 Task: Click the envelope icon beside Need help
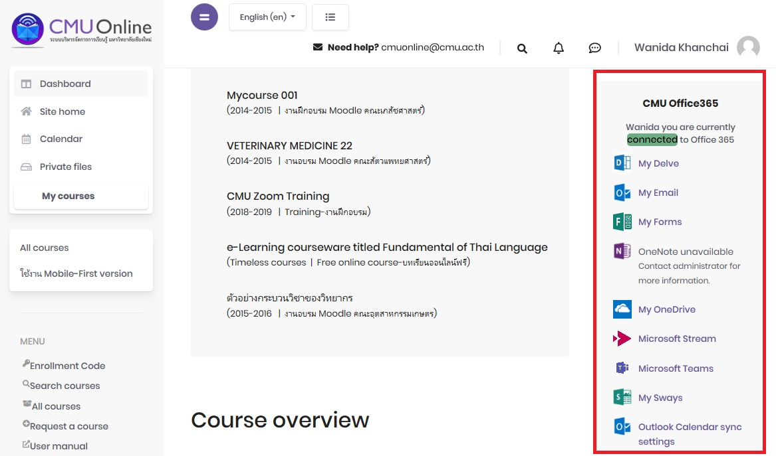[x=318, y=47]
